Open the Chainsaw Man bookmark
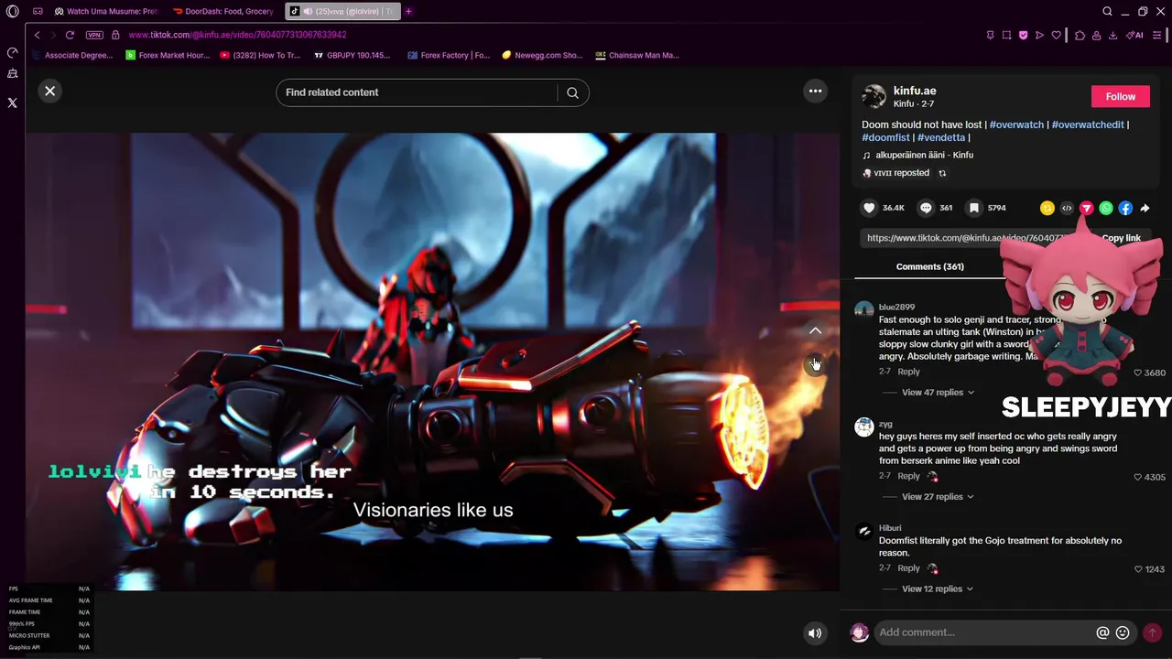The width and height of the screenshot is (1172, 659). tap(637, 55)
